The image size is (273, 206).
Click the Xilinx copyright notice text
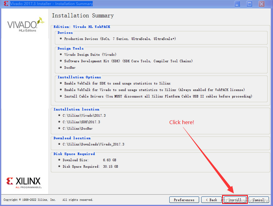pos(48,200)
